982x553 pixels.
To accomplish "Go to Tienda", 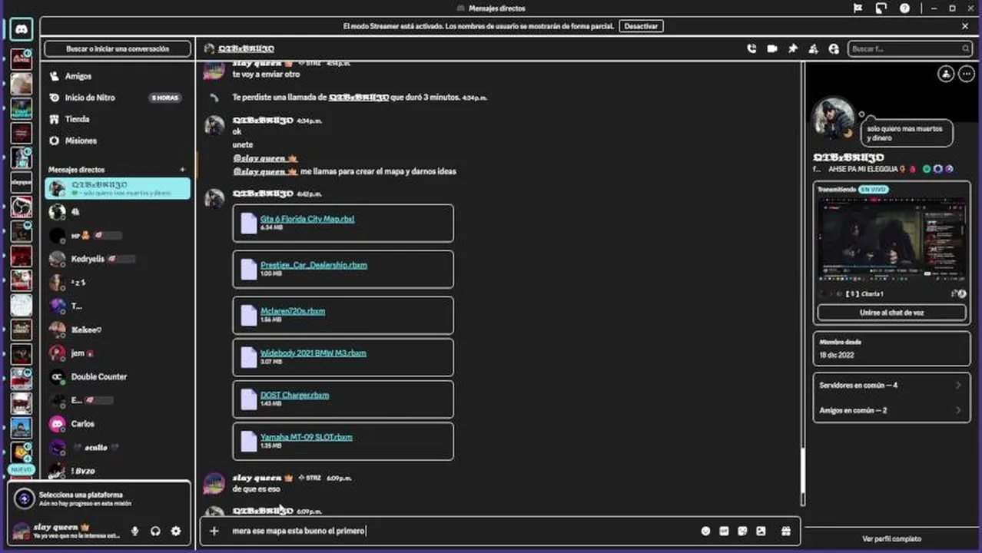I will tap(117, 119).
